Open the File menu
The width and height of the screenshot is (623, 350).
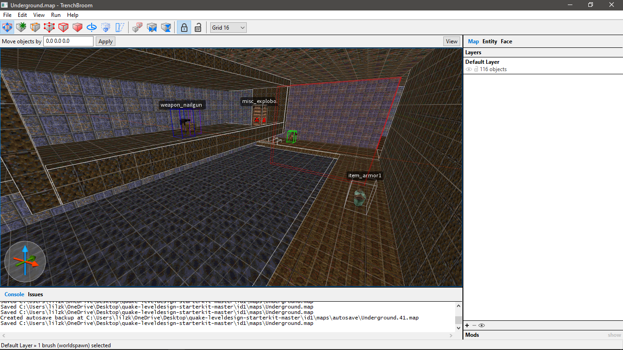[x=7, y=15]
